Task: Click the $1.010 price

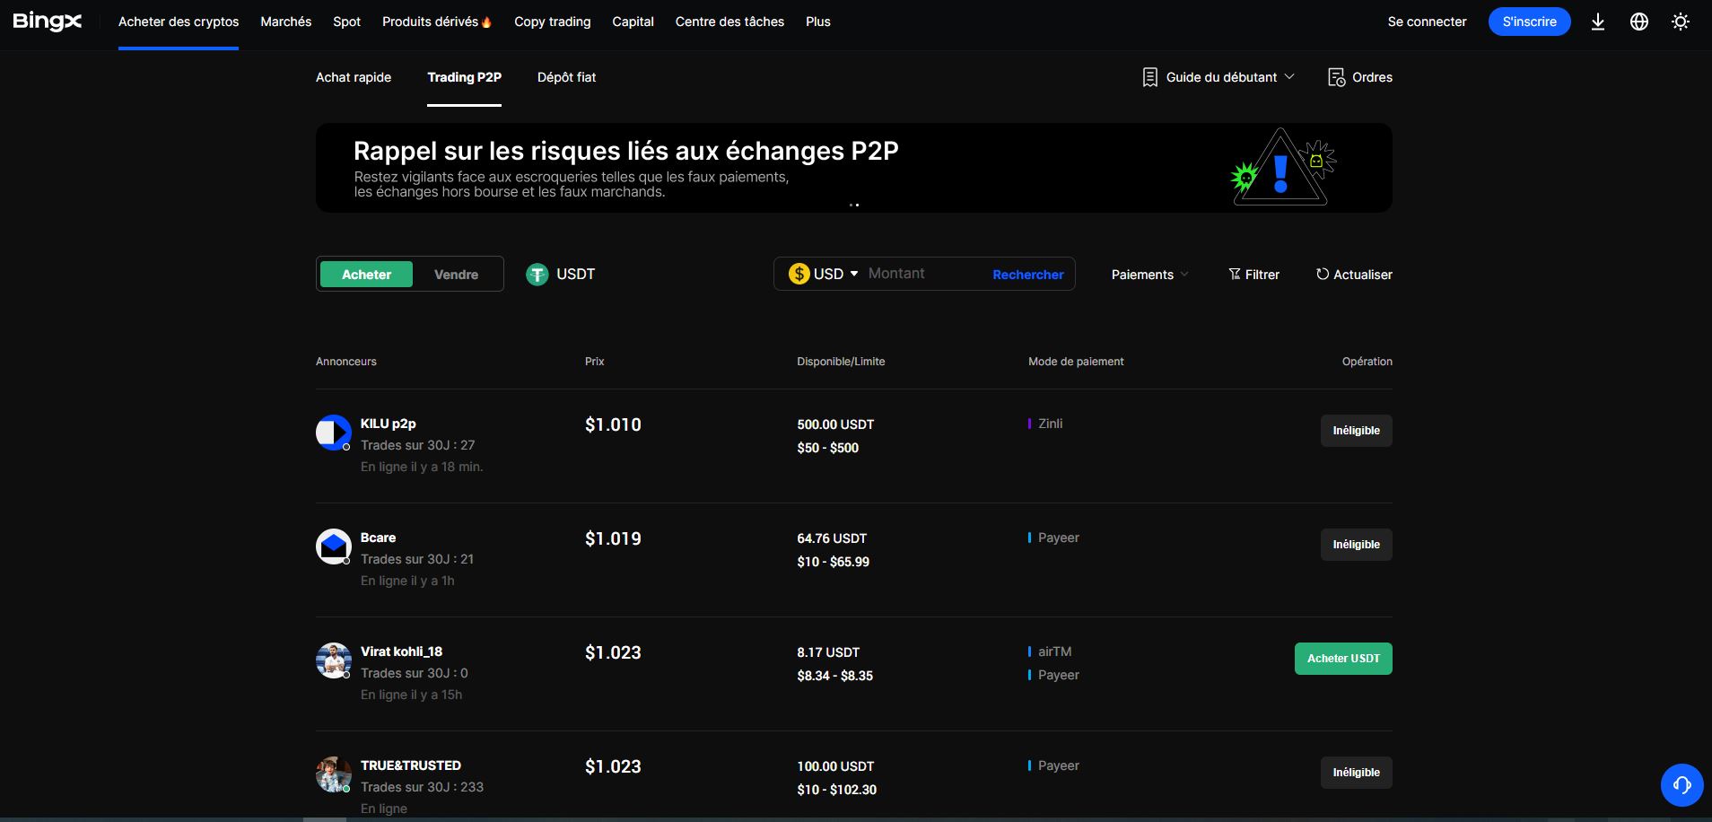Action: pos(613,424)
